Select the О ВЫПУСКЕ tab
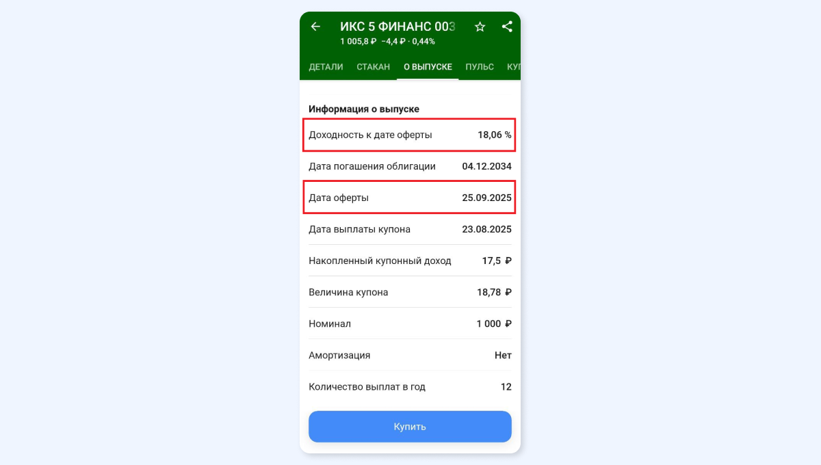 (x=428, y=67)
